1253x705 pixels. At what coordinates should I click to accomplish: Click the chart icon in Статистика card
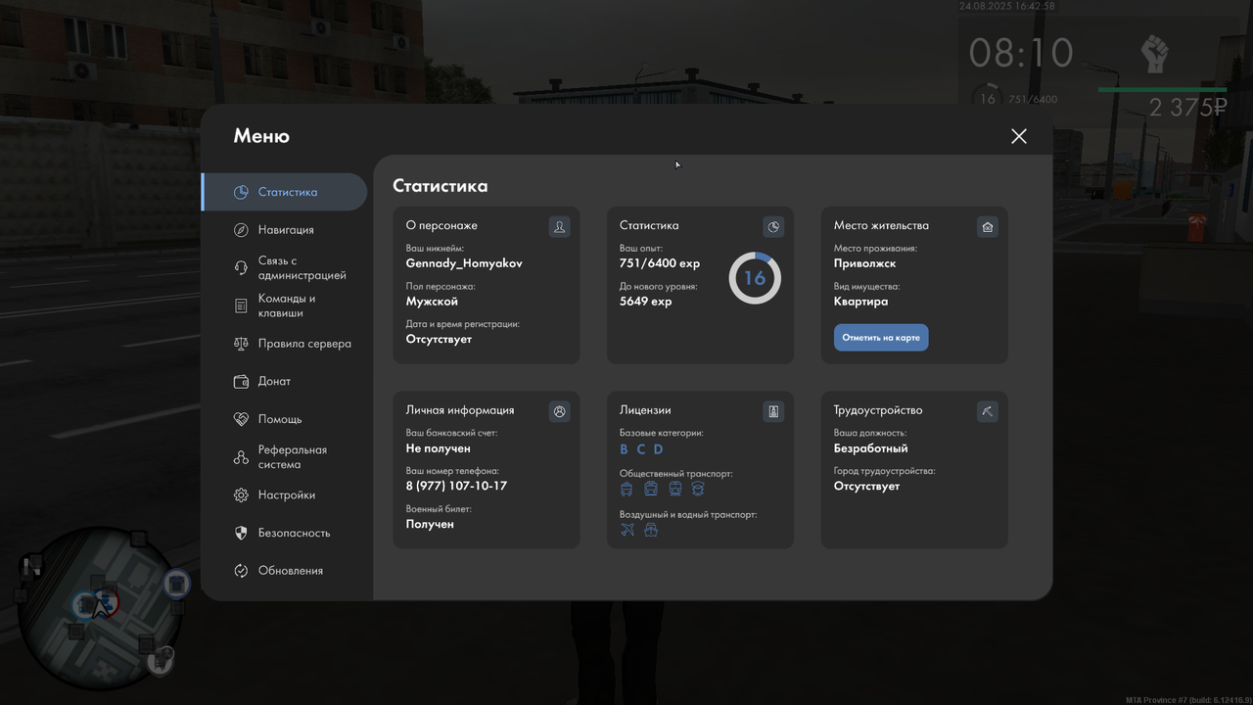[773, 227]
